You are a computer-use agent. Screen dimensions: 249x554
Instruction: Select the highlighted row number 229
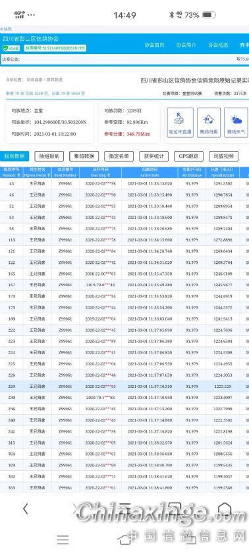click(x=124, y=386)
